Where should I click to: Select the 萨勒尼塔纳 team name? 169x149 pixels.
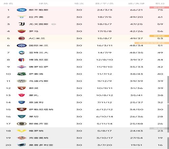point(41,109)
